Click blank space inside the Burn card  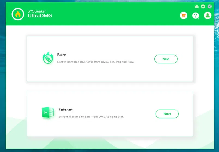click(109, 73)
